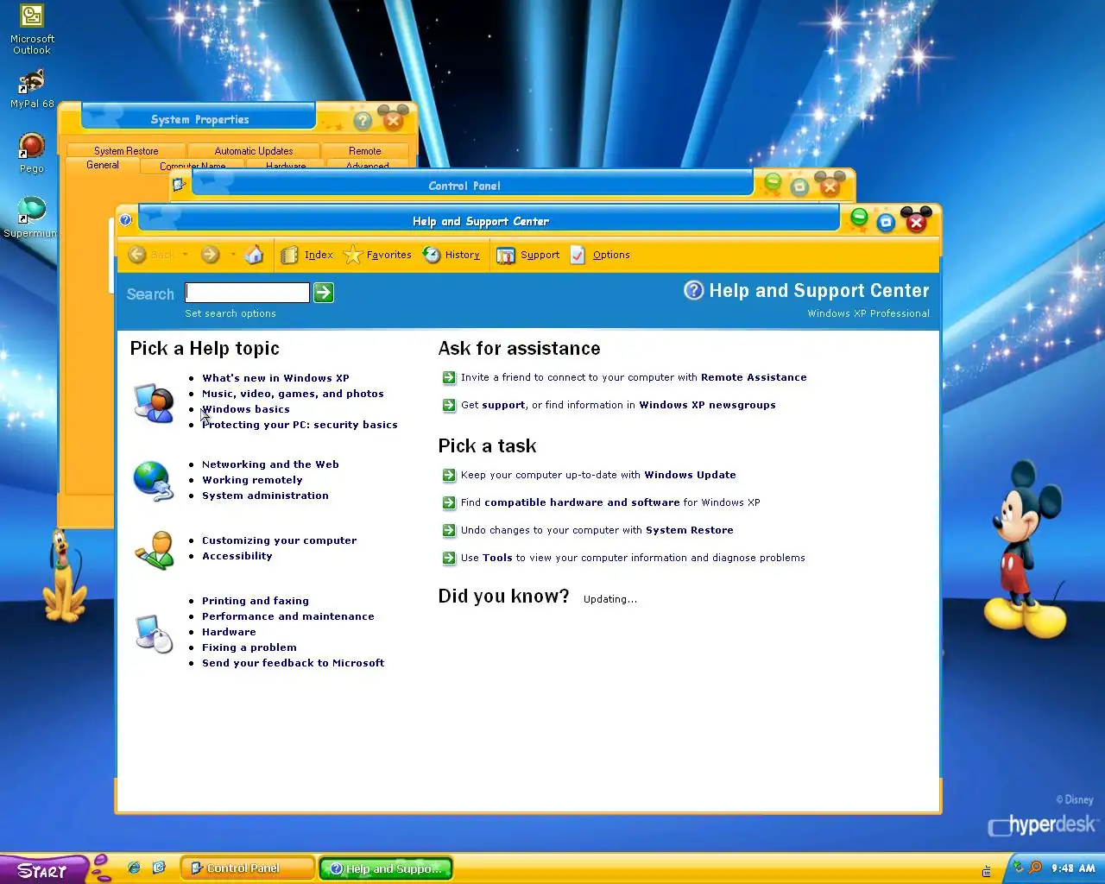Open the MyPal 68 desktop shortcut
1105x884 pixels.
[32, 89]
